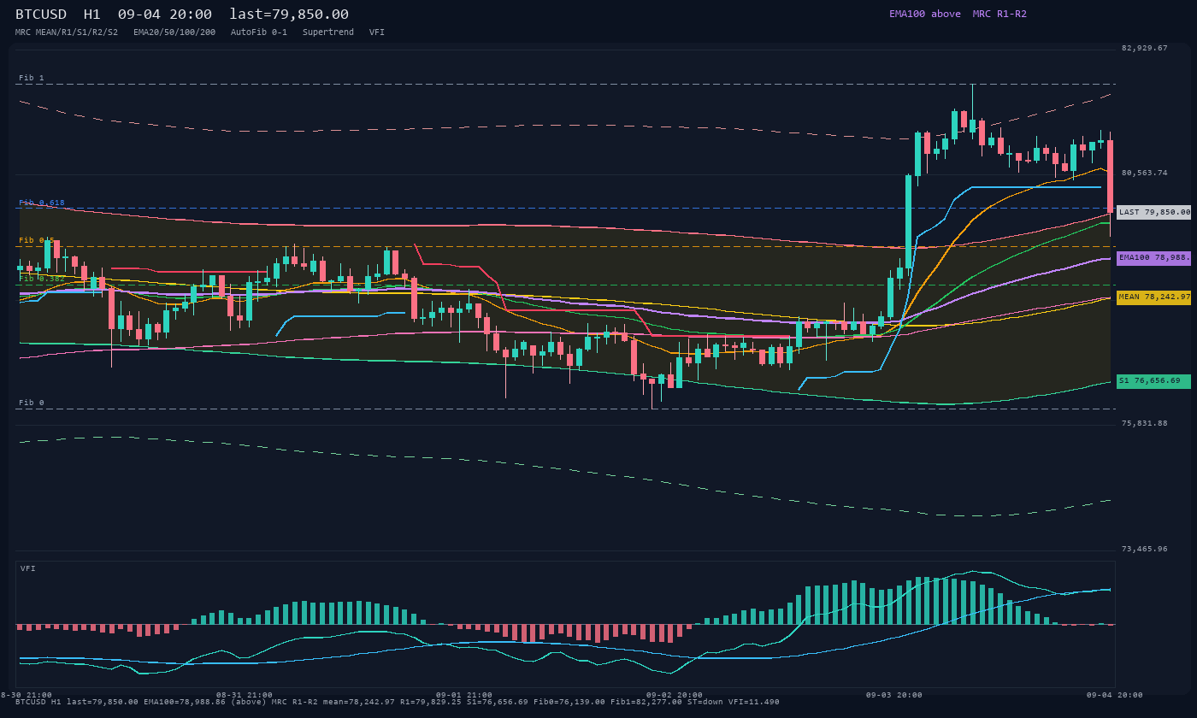Image resolution: width=1197 pixels, height=718 pixels.
Task: Click the yellow 'MEAN 78,242.97' price tag
Action: point(1153,297)
